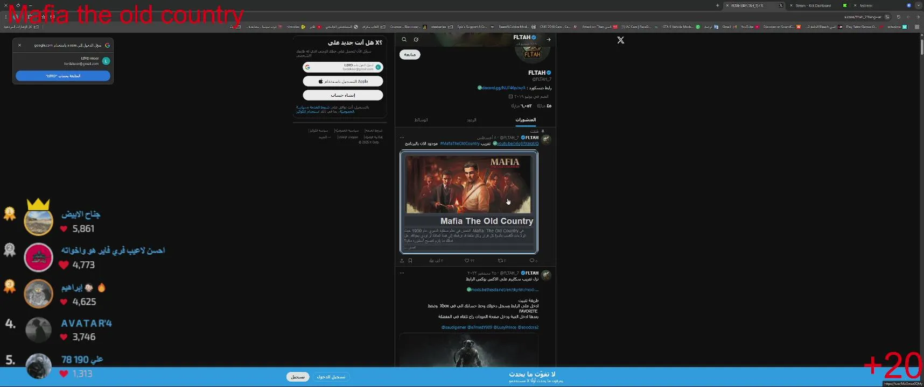Bookmark the Mafia The Old Country post

pyautogui.click(x=410, y=261)
